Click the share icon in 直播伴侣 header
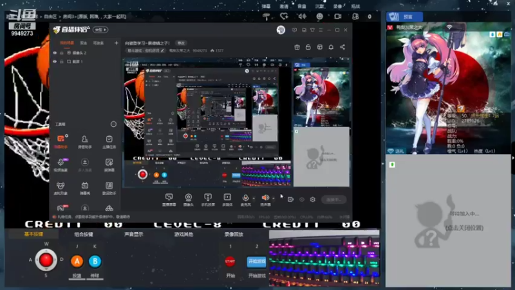 tap(342, 47)
